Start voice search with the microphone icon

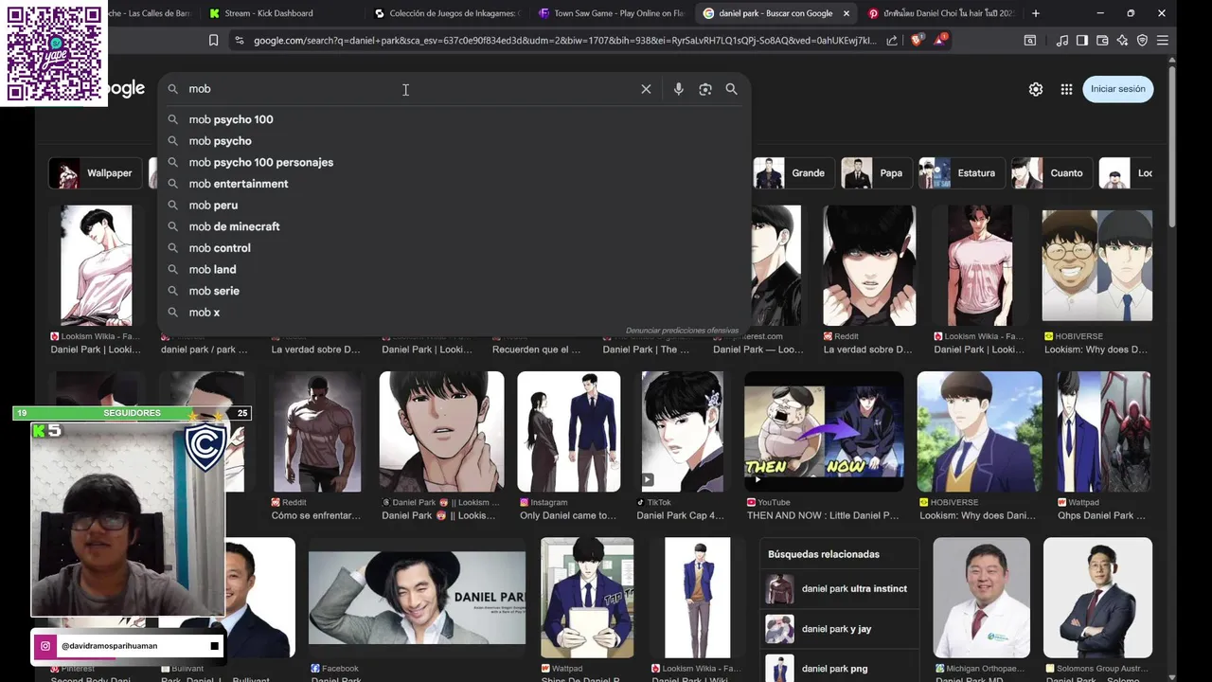pyautogui.click(x=678, y=89)
